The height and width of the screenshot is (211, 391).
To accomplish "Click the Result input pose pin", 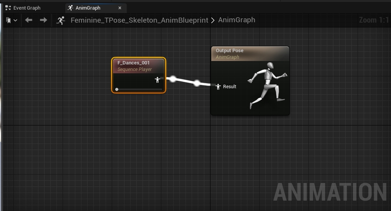I will click(219, 87).
